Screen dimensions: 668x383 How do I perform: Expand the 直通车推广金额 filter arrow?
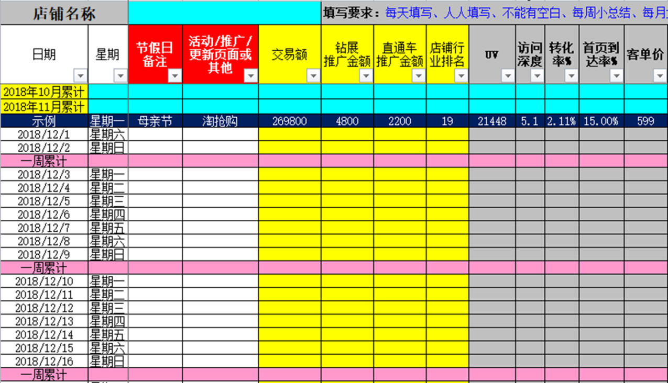pos(418,75)
